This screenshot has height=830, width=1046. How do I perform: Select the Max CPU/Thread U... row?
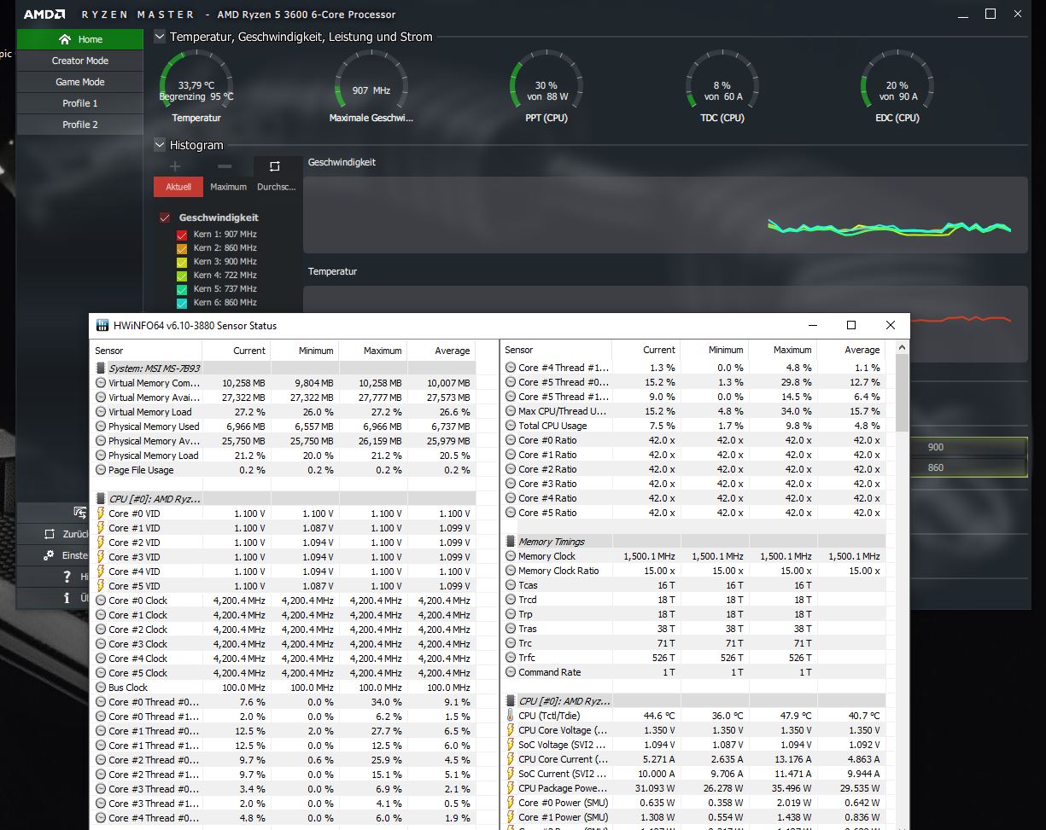pyautogui.click(x=693, y=411)
